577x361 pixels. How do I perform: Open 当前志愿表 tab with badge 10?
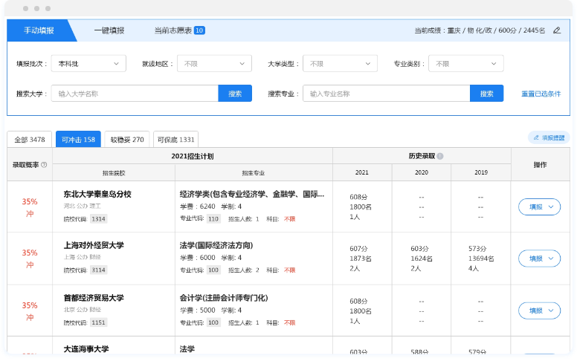pyautogui.click(x=179, y=30)
